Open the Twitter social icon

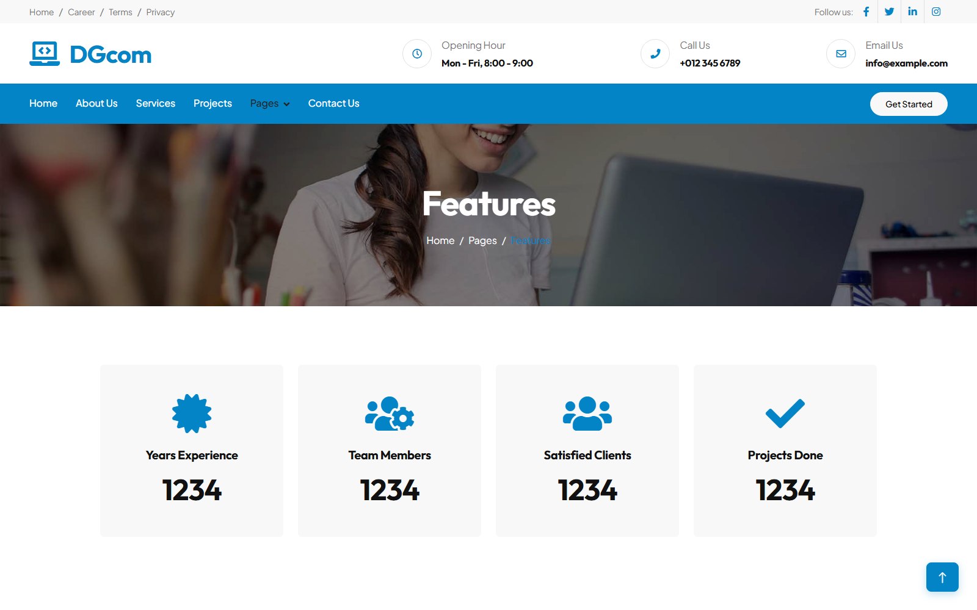pos(889,12)
